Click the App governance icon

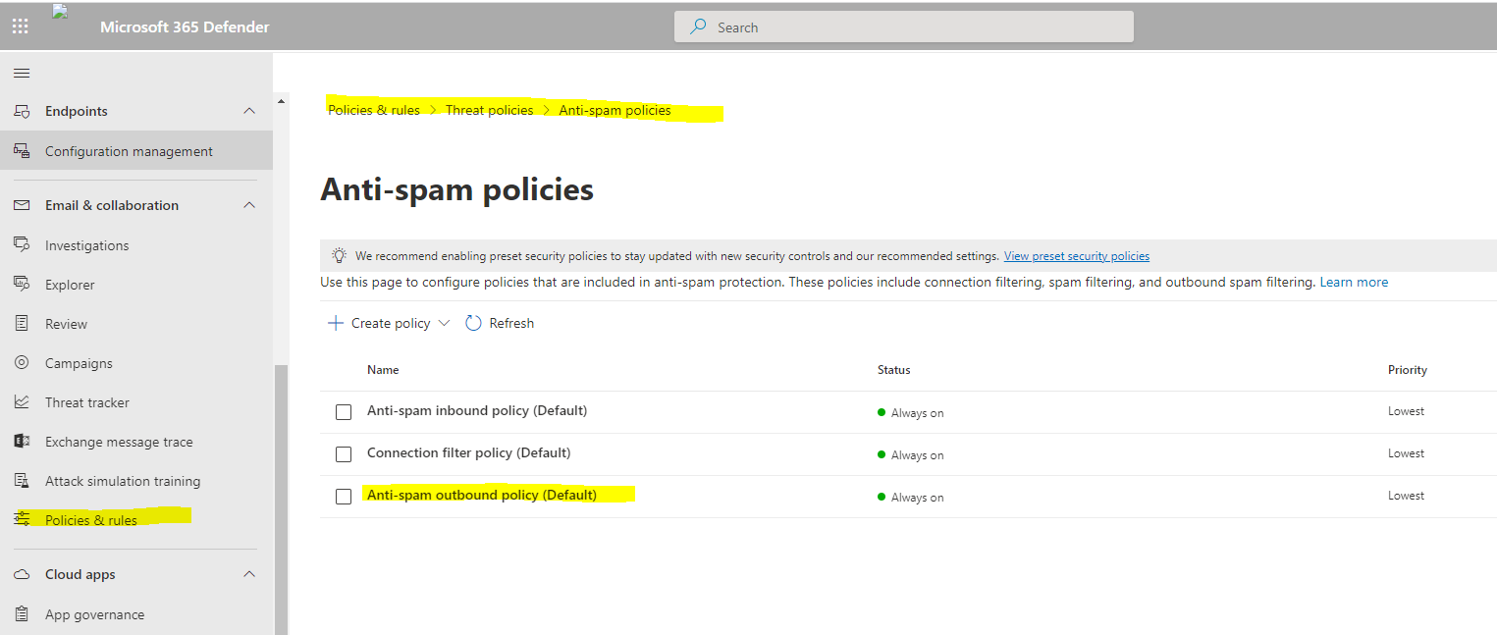click(22, 614)
